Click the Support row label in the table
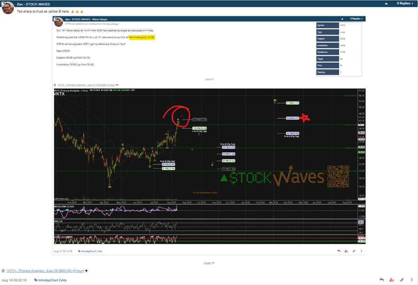This screenshot has height=285, width=418. (327, 39)
